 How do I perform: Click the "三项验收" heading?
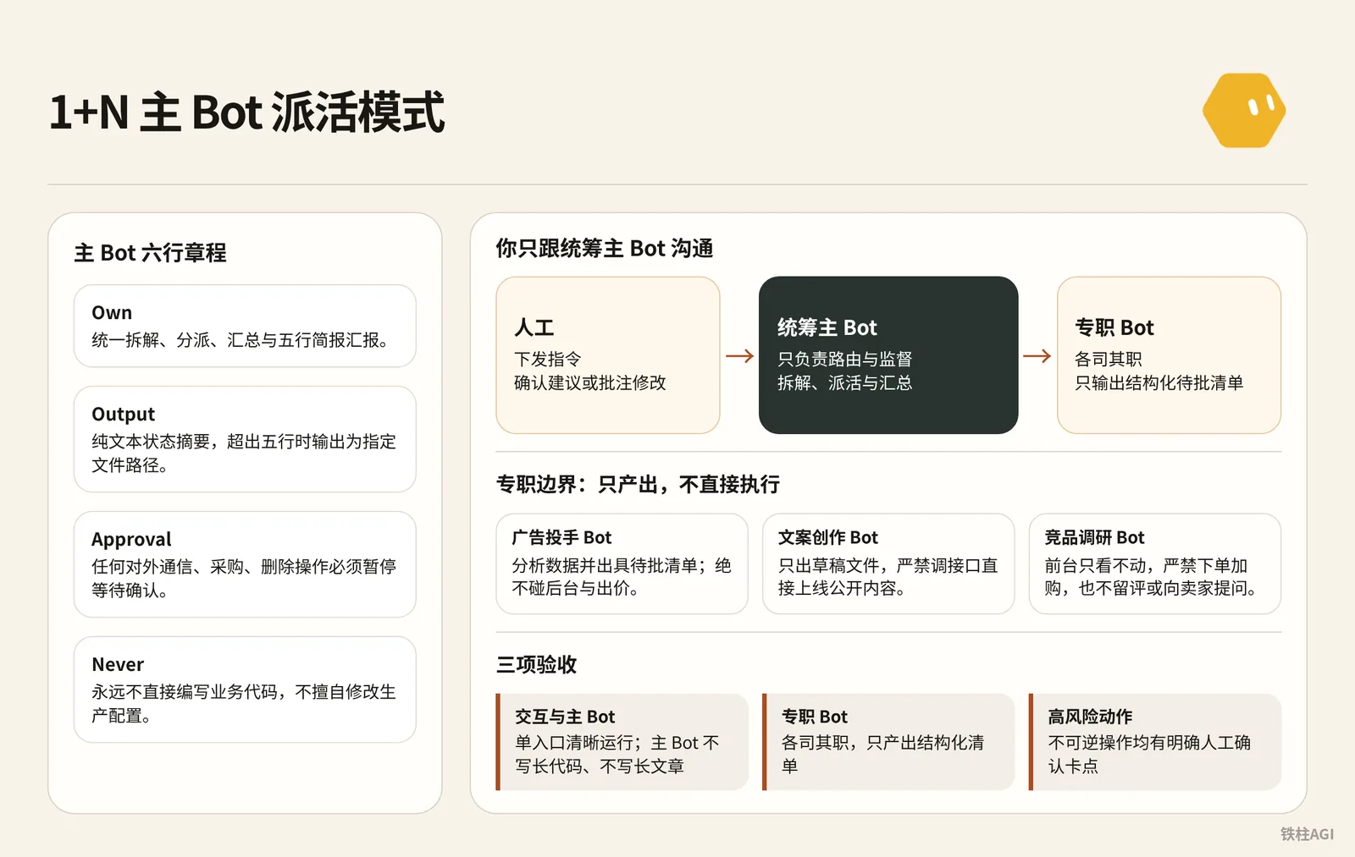(537, 665)
